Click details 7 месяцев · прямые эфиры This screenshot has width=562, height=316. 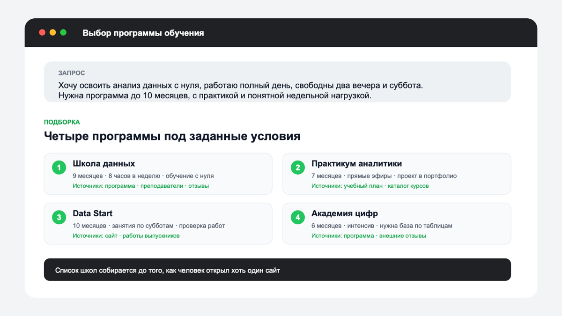(x=384, y=176)
